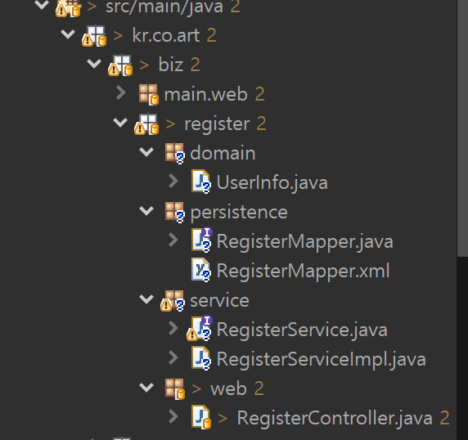Screen dimensions: 468x440
Task: Collapse the service package
Action: tap(146, 299)
